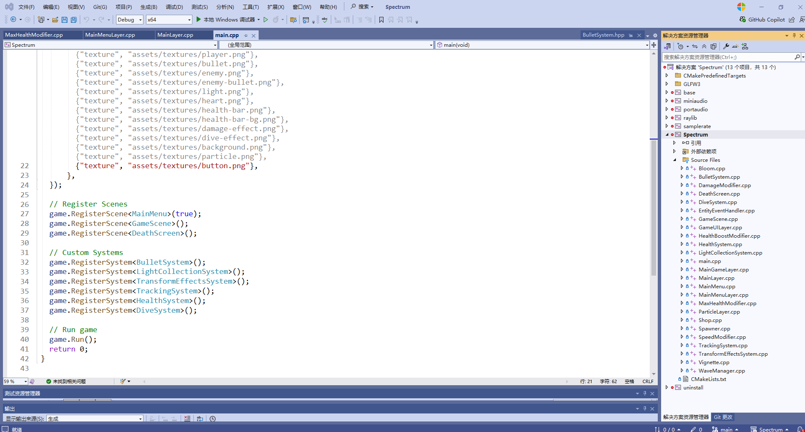Click the clock timestamp icon in output panel
805x432 pixels.
pyautogui.click(x=213, y=419)
